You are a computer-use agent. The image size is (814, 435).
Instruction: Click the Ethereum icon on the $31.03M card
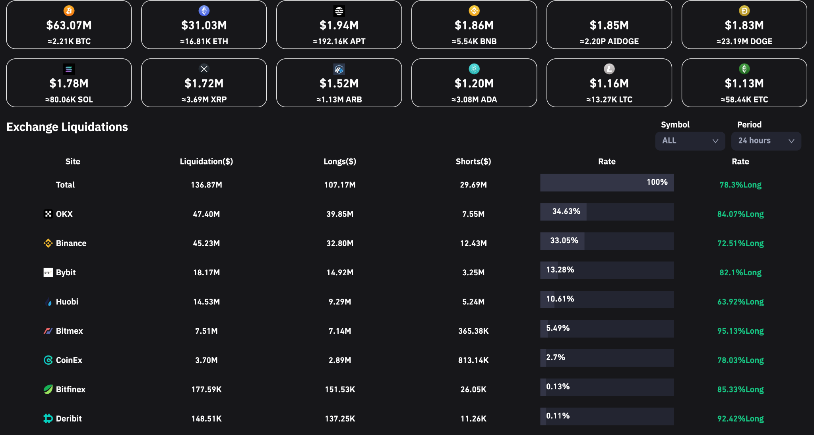pyautogui.click(x=204, y=11)
